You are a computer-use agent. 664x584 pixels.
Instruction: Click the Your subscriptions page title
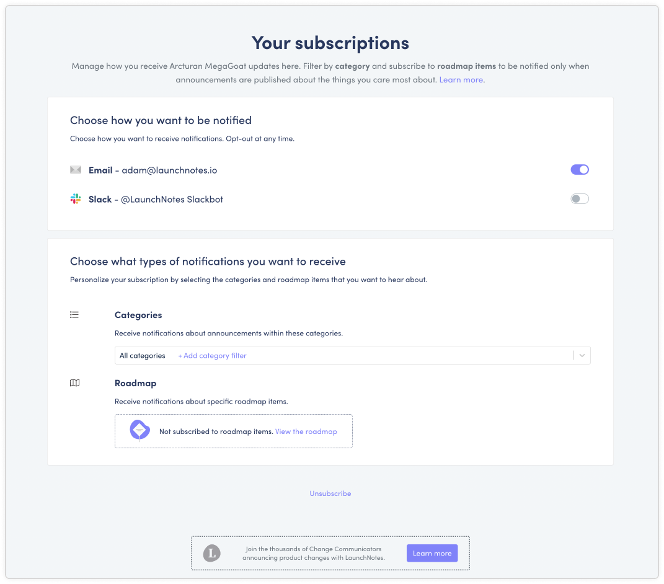point(330,43)
